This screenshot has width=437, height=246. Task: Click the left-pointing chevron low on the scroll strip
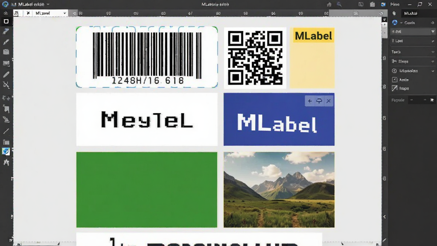click(x=385, y=217)
